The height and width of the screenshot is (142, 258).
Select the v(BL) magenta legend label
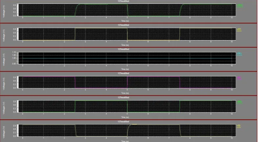point(239,78)
